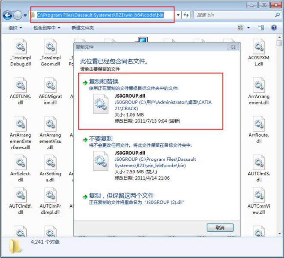The width and height of the screenshot is (284, 258).
Task: Open the 组织 menu
Action: click(15, 28)
